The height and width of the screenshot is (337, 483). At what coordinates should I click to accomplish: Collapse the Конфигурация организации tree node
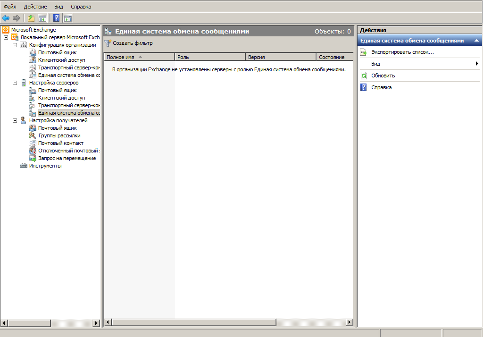[x=15, y=45]
